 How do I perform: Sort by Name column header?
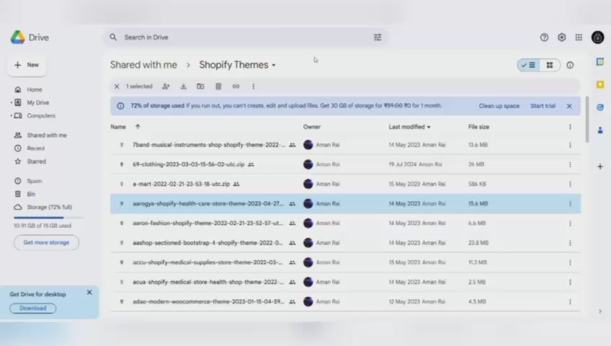click(x=118, y=127)
